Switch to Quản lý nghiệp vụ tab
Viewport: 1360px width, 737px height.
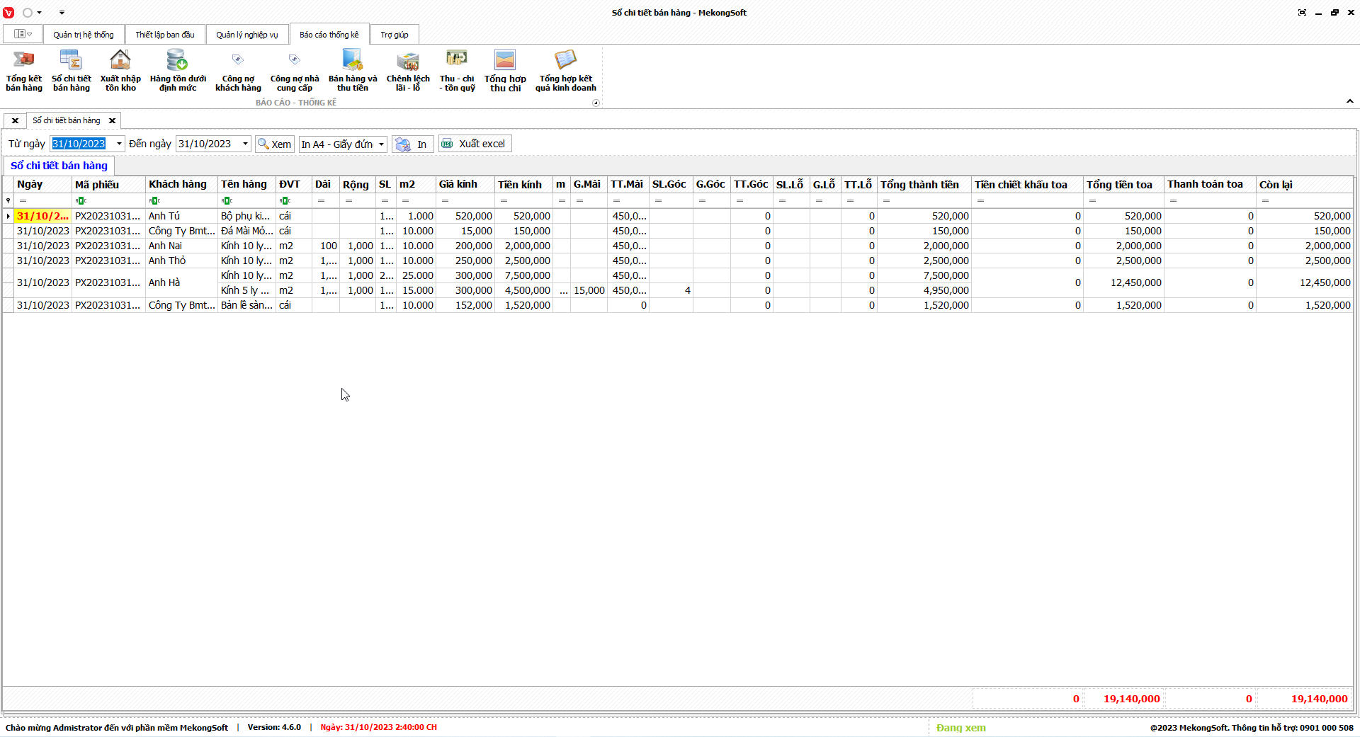click(x=247, y=35)
